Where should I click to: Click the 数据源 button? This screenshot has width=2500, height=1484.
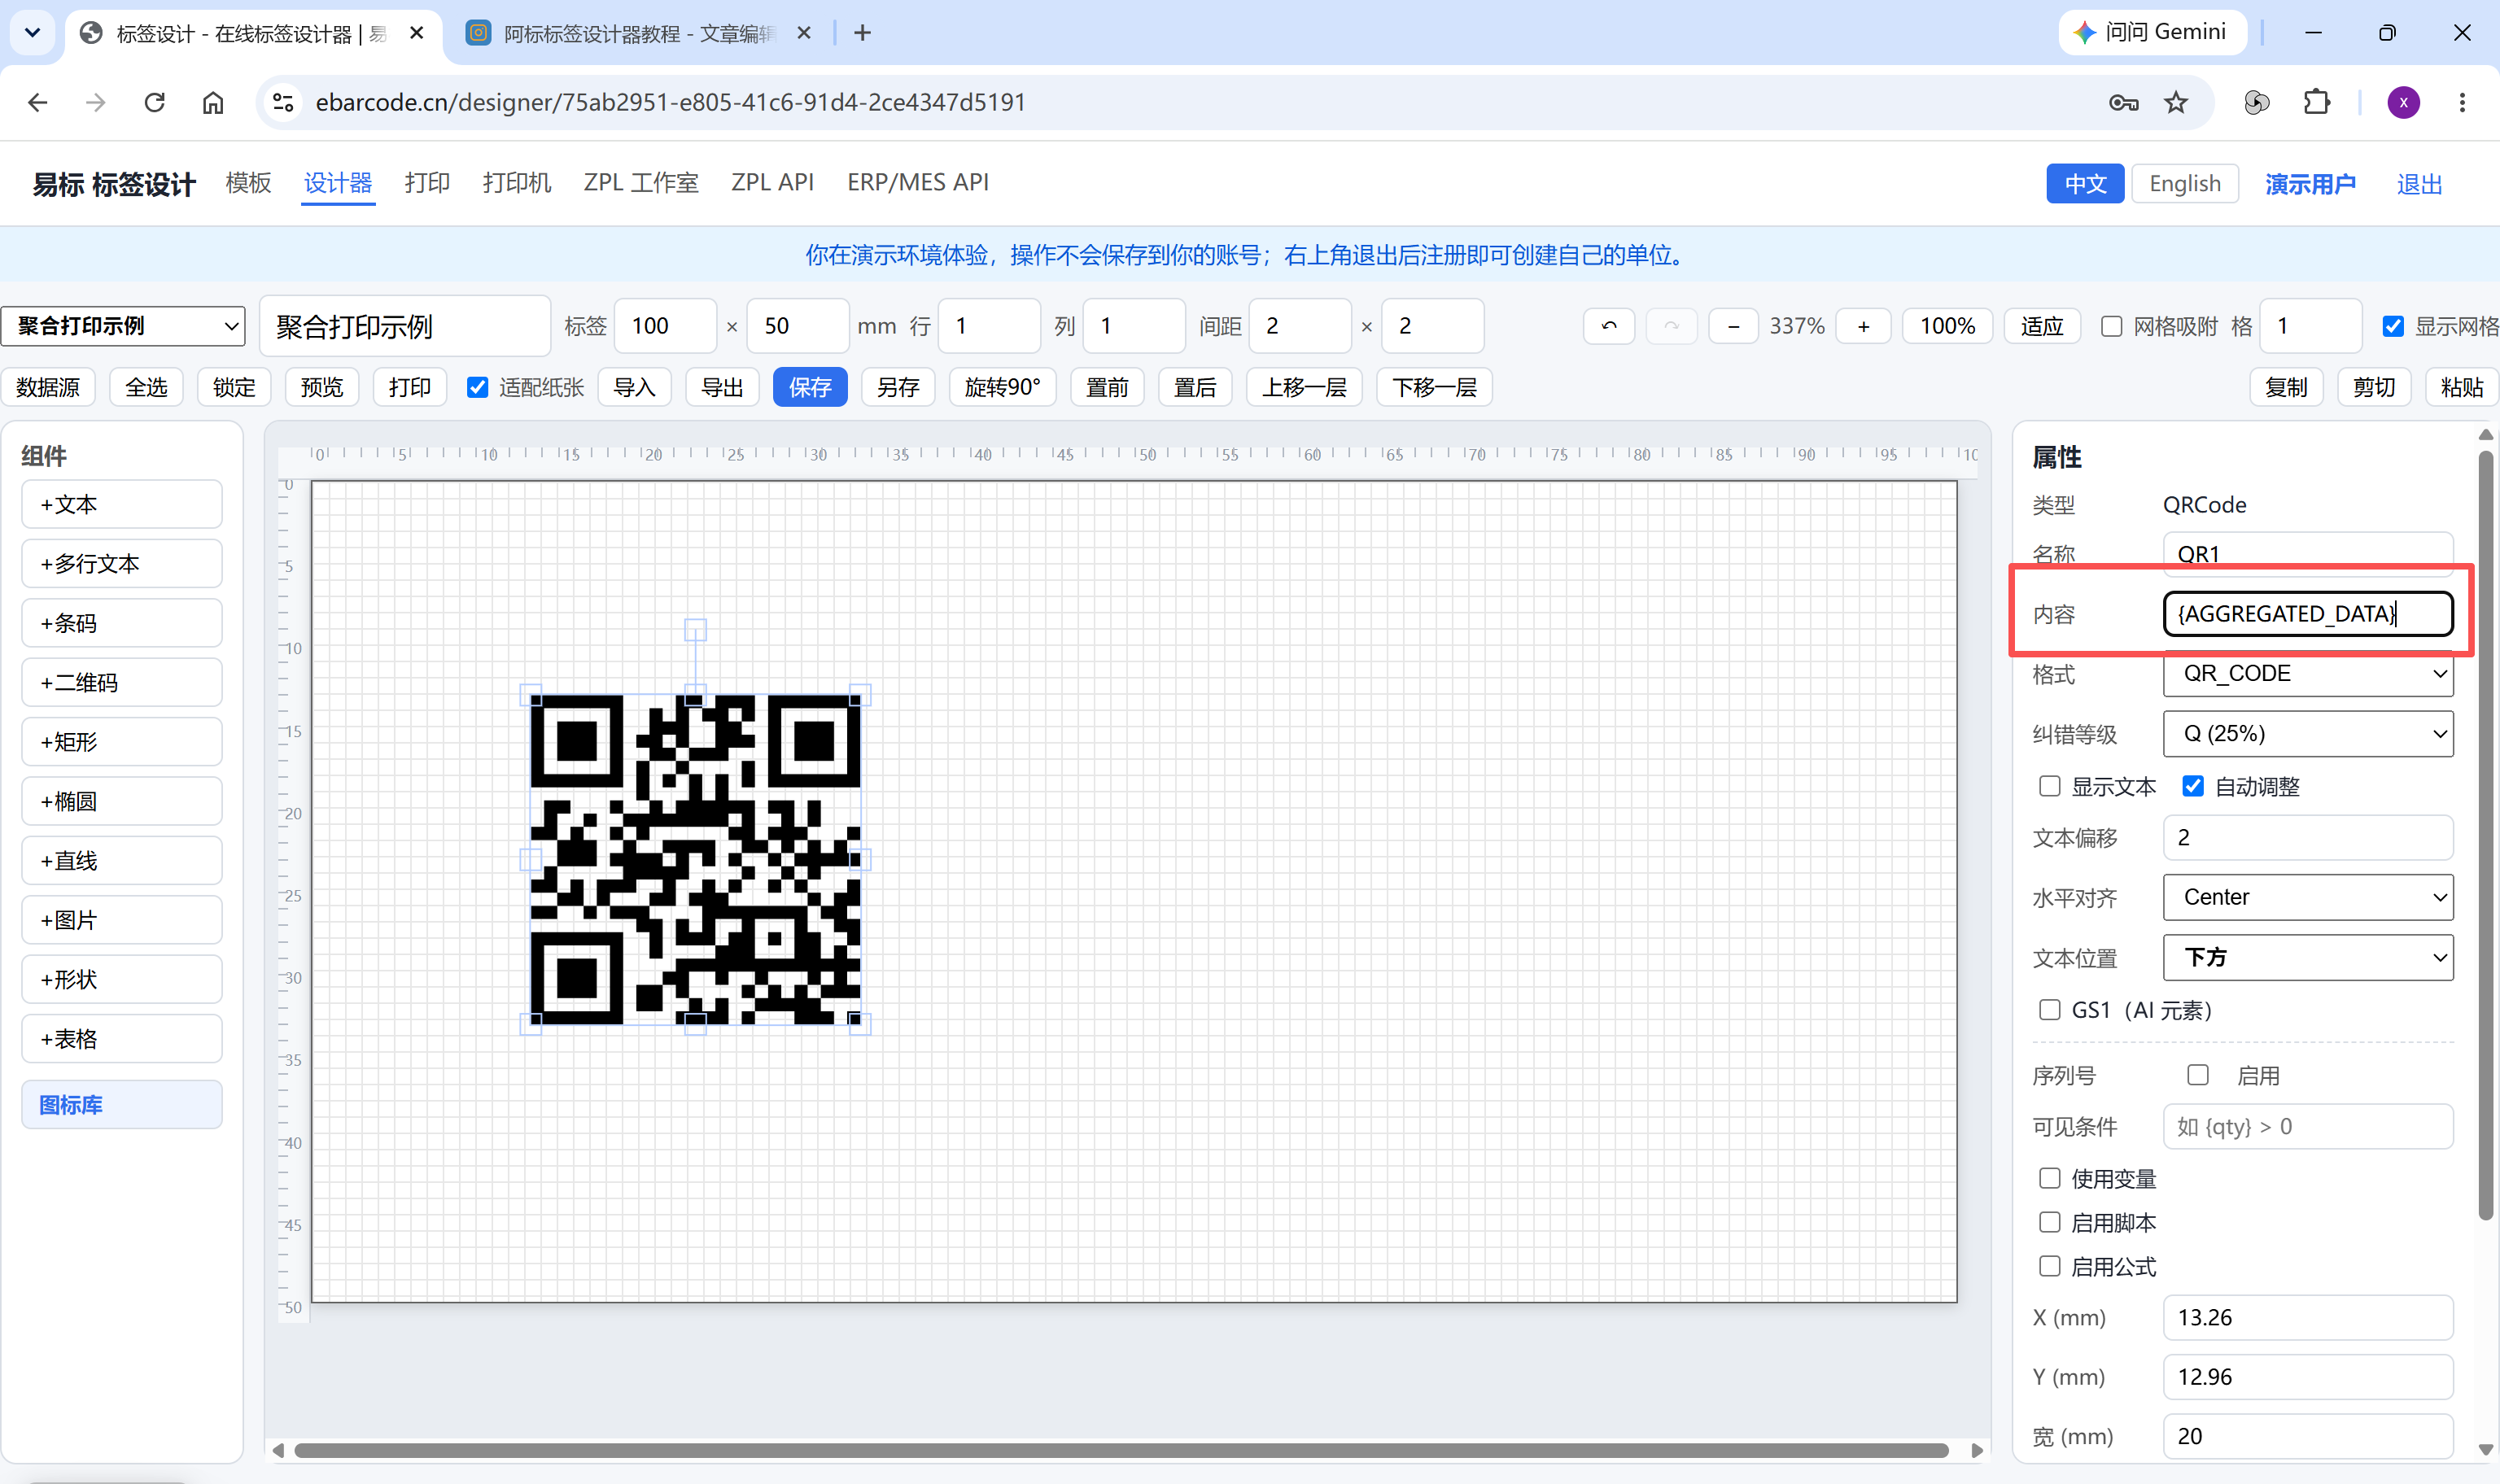coord(48,387)
